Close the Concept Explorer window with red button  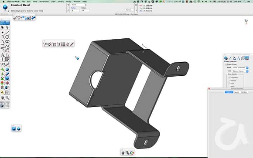click(209, 89)
